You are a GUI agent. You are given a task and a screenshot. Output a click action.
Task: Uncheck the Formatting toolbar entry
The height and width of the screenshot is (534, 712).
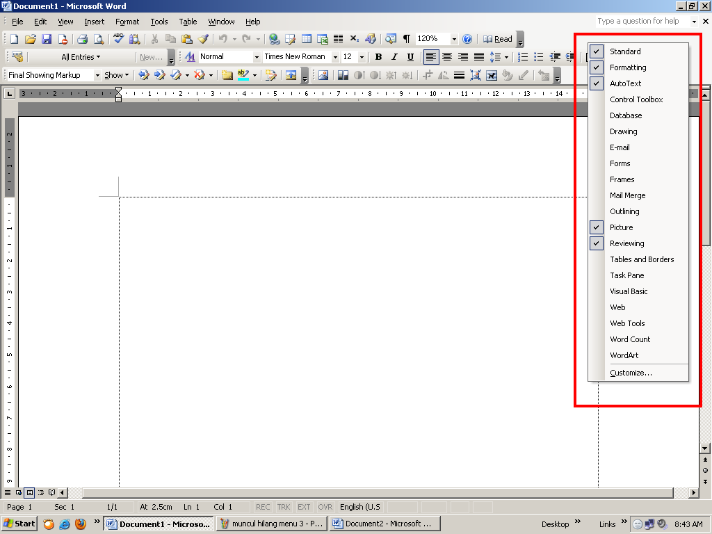click(x=638, y=67)
